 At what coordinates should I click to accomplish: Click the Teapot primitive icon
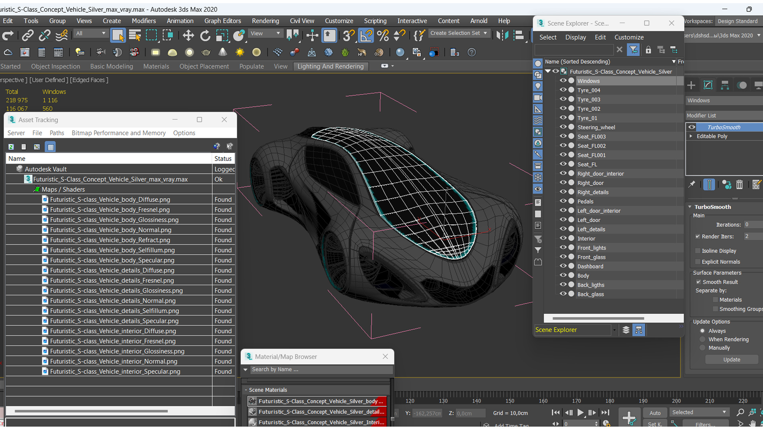(206, 52)
